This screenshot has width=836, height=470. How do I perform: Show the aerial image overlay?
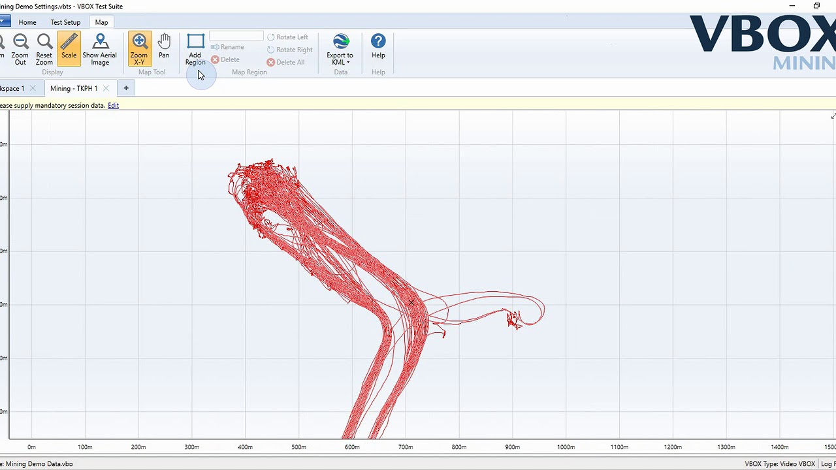[100, 50]
